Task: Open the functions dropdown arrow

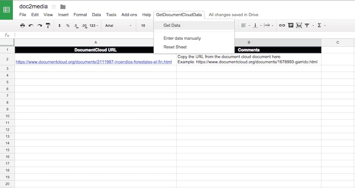Action: coord(325,26)
